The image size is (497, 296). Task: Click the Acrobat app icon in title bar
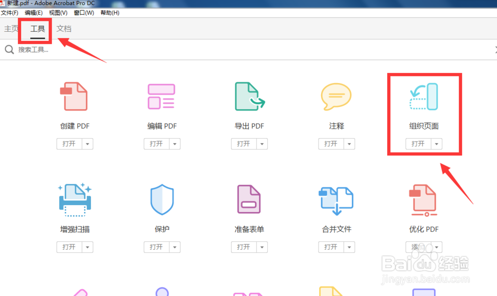click(2, 3)
